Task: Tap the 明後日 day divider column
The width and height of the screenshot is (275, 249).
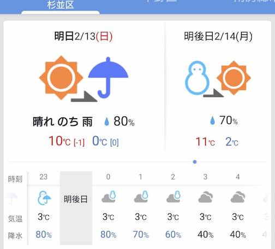Action: [x=76, y=208]
